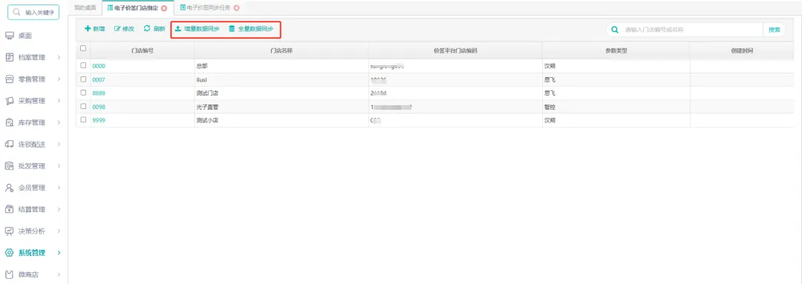Click magnifier icon in sidebar keyword box
The width and height of the screenshot is (802, 284).
(17, 12)
